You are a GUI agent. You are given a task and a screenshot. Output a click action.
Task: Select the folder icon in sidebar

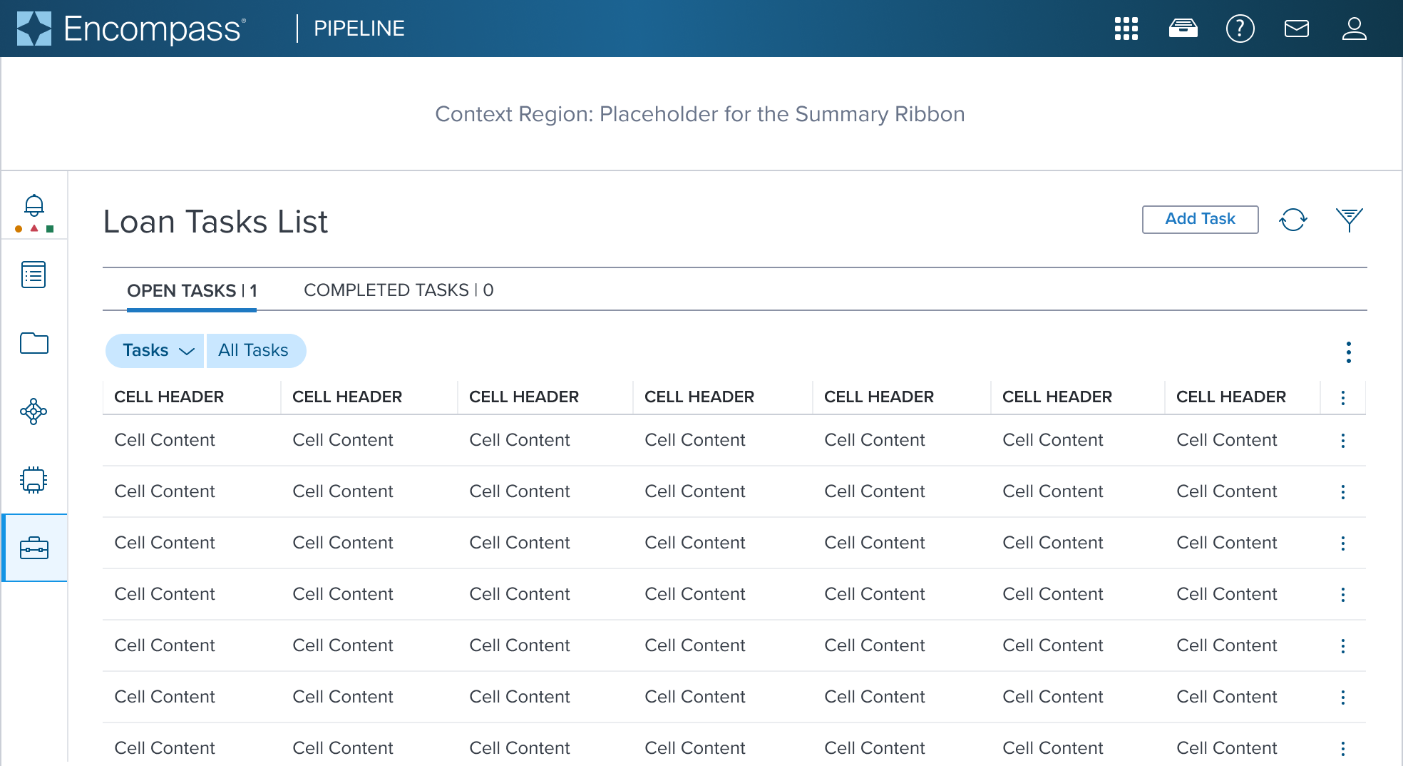tap(34, 343)
